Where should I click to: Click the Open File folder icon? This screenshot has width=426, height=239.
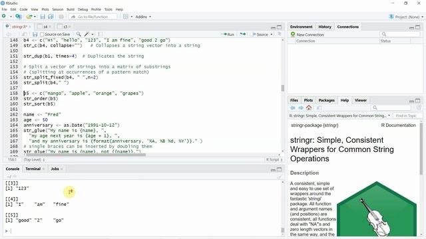[29, 17]
